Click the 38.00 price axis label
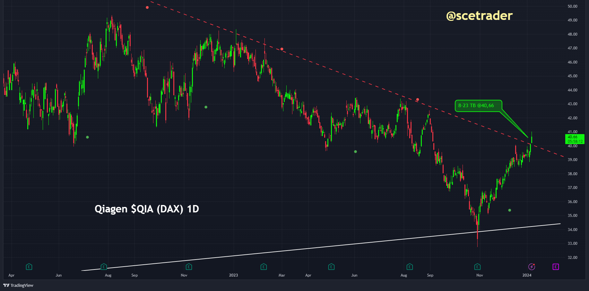 coord(572,174)
